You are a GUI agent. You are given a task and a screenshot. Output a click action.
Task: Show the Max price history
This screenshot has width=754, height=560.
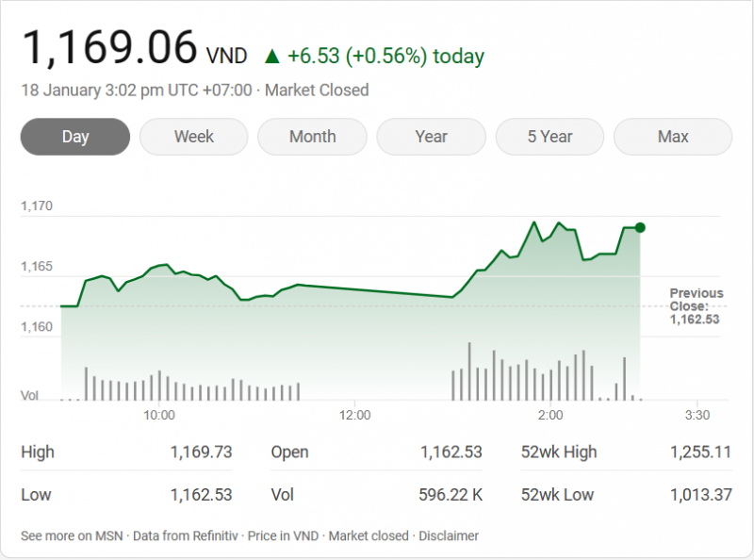pyautogui.click(x=673, y=137)
